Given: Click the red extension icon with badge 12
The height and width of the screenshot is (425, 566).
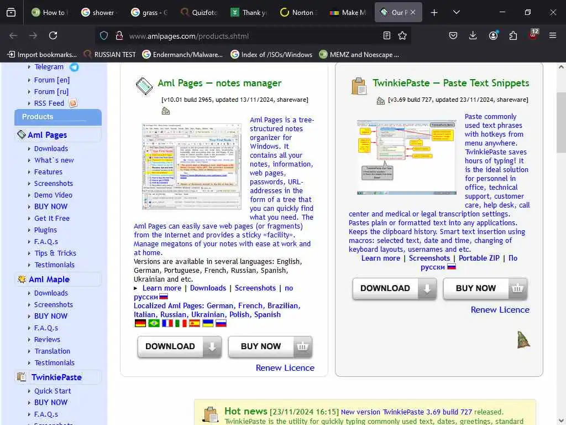Looking at the screenshot, I should (533, 35).
